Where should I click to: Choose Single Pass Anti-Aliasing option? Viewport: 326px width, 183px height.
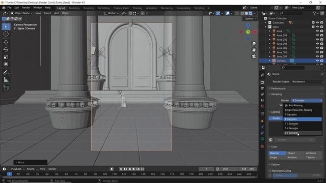point(303,110)
